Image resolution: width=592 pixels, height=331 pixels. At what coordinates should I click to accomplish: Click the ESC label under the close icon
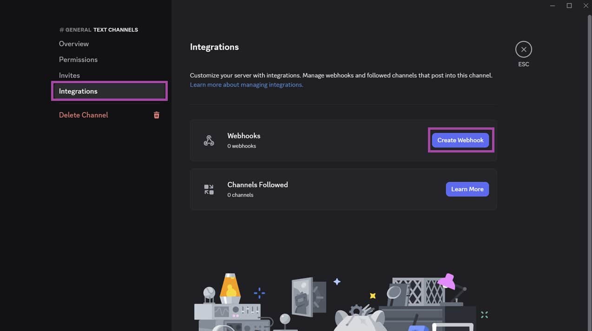[x=523, y=64]
